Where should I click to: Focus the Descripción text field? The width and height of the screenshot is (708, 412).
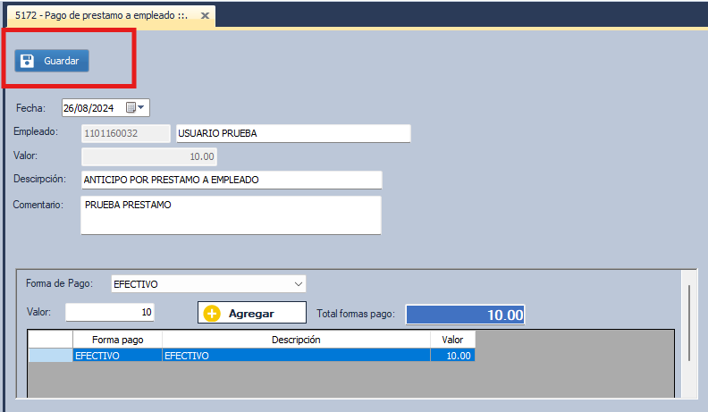(231, 180)
